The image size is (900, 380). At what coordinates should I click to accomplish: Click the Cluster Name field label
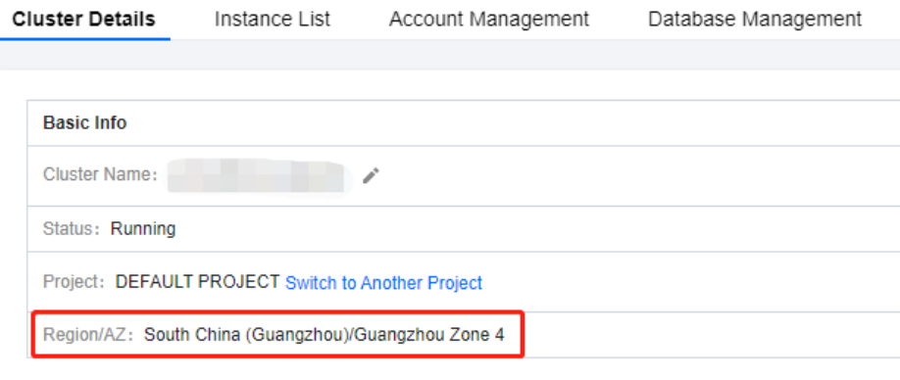coord(100,174)
